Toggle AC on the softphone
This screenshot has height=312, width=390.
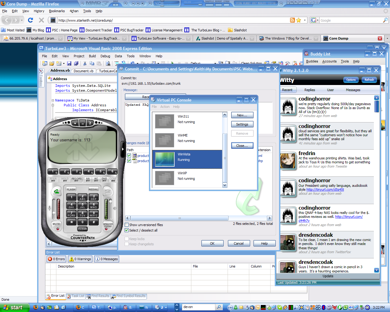(96, 179)
